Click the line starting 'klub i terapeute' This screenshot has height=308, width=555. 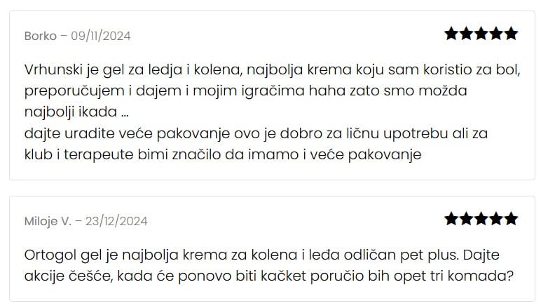[x=223, y=155]
